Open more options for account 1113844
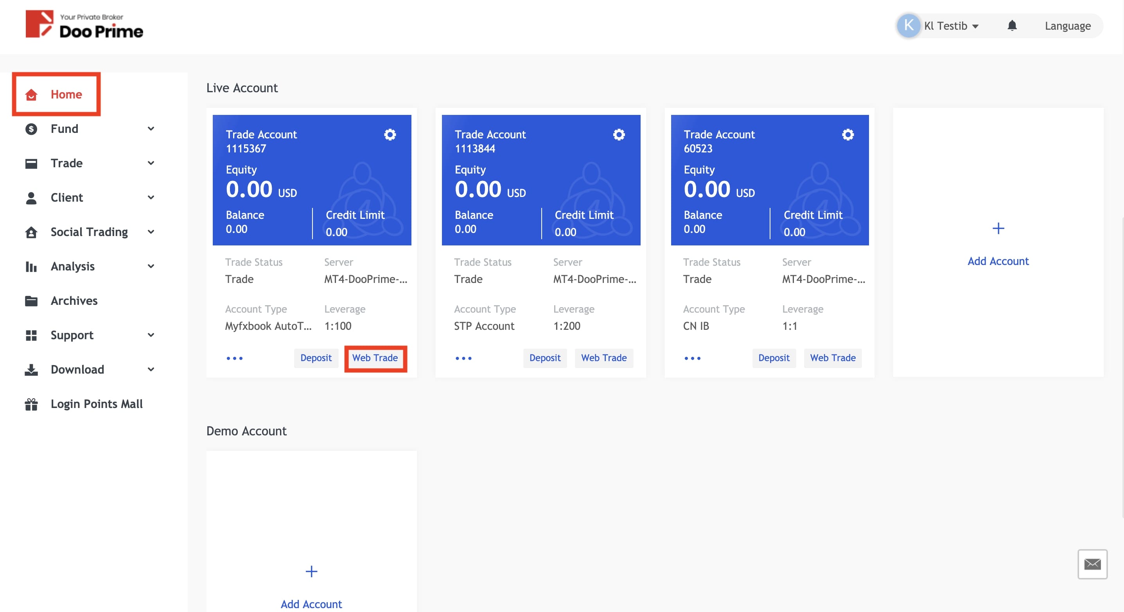 click(463, 358)
